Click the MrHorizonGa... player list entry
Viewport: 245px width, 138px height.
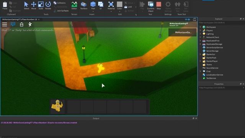point(182,32)
